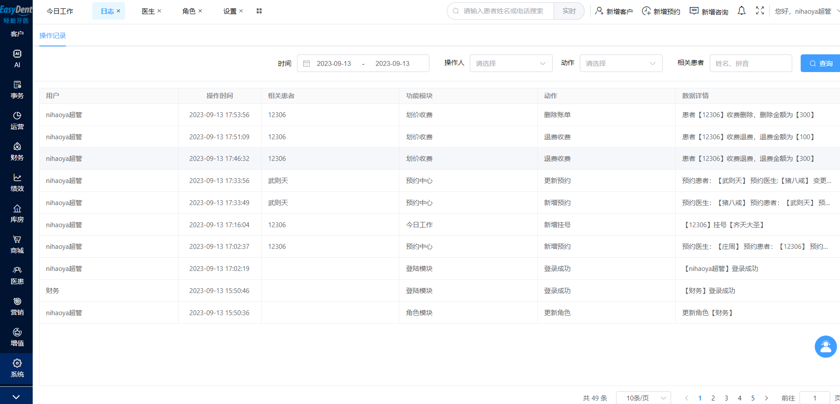Switch to the 设置 tab
The width and height of the screenshot is (840, 404).
230,11
